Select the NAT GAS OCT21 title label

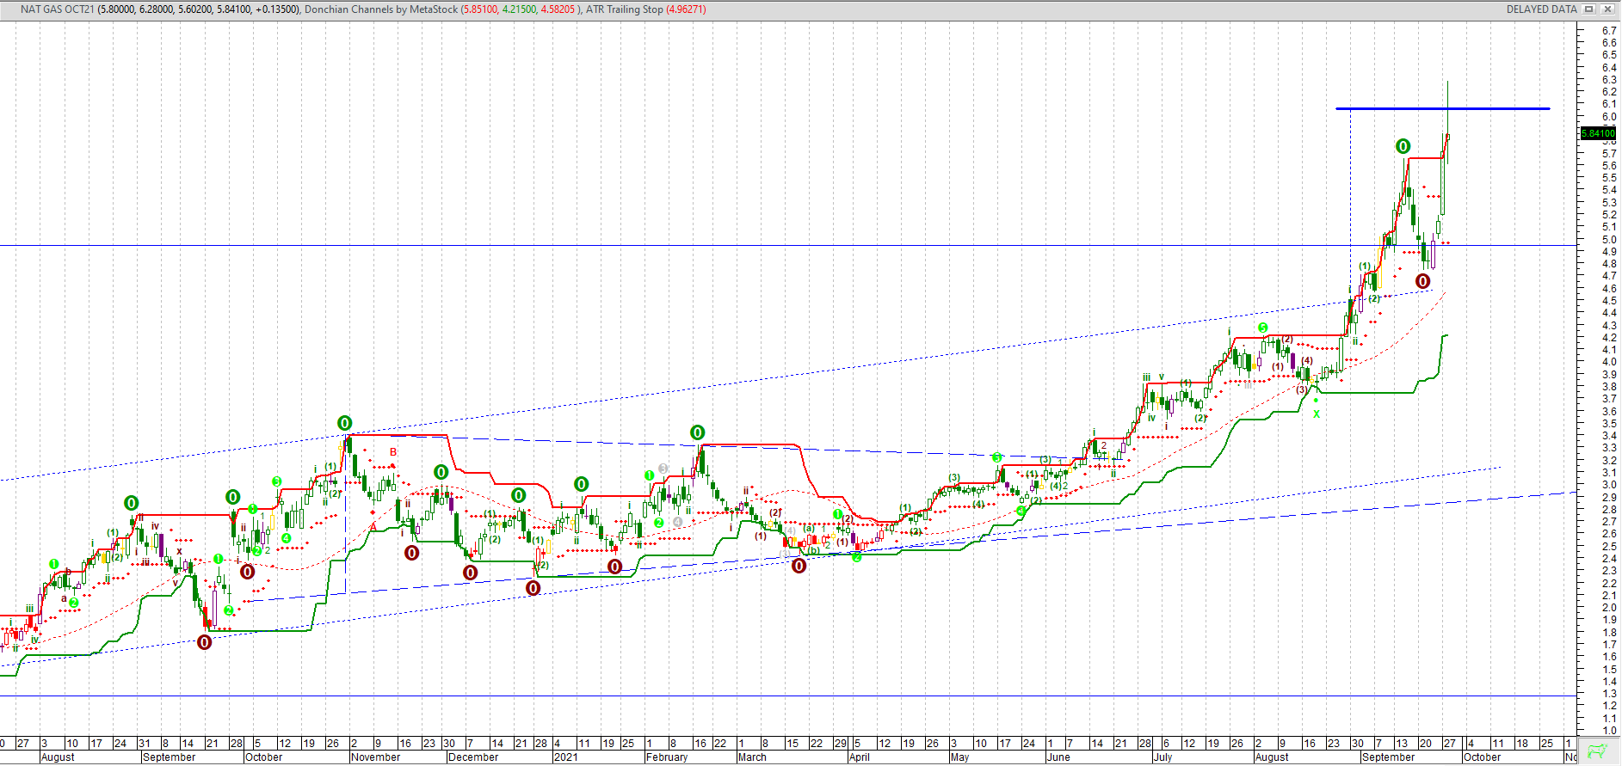pyautogui.click(x=58, y=9)
